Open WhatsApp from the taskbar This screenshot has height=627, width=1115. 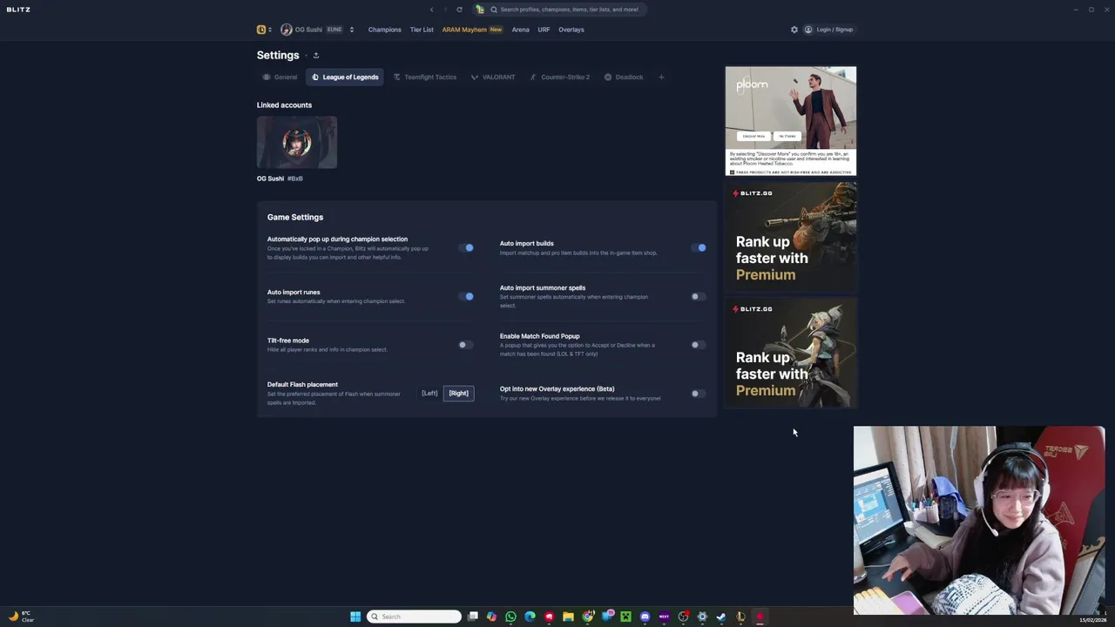point(511,617)
